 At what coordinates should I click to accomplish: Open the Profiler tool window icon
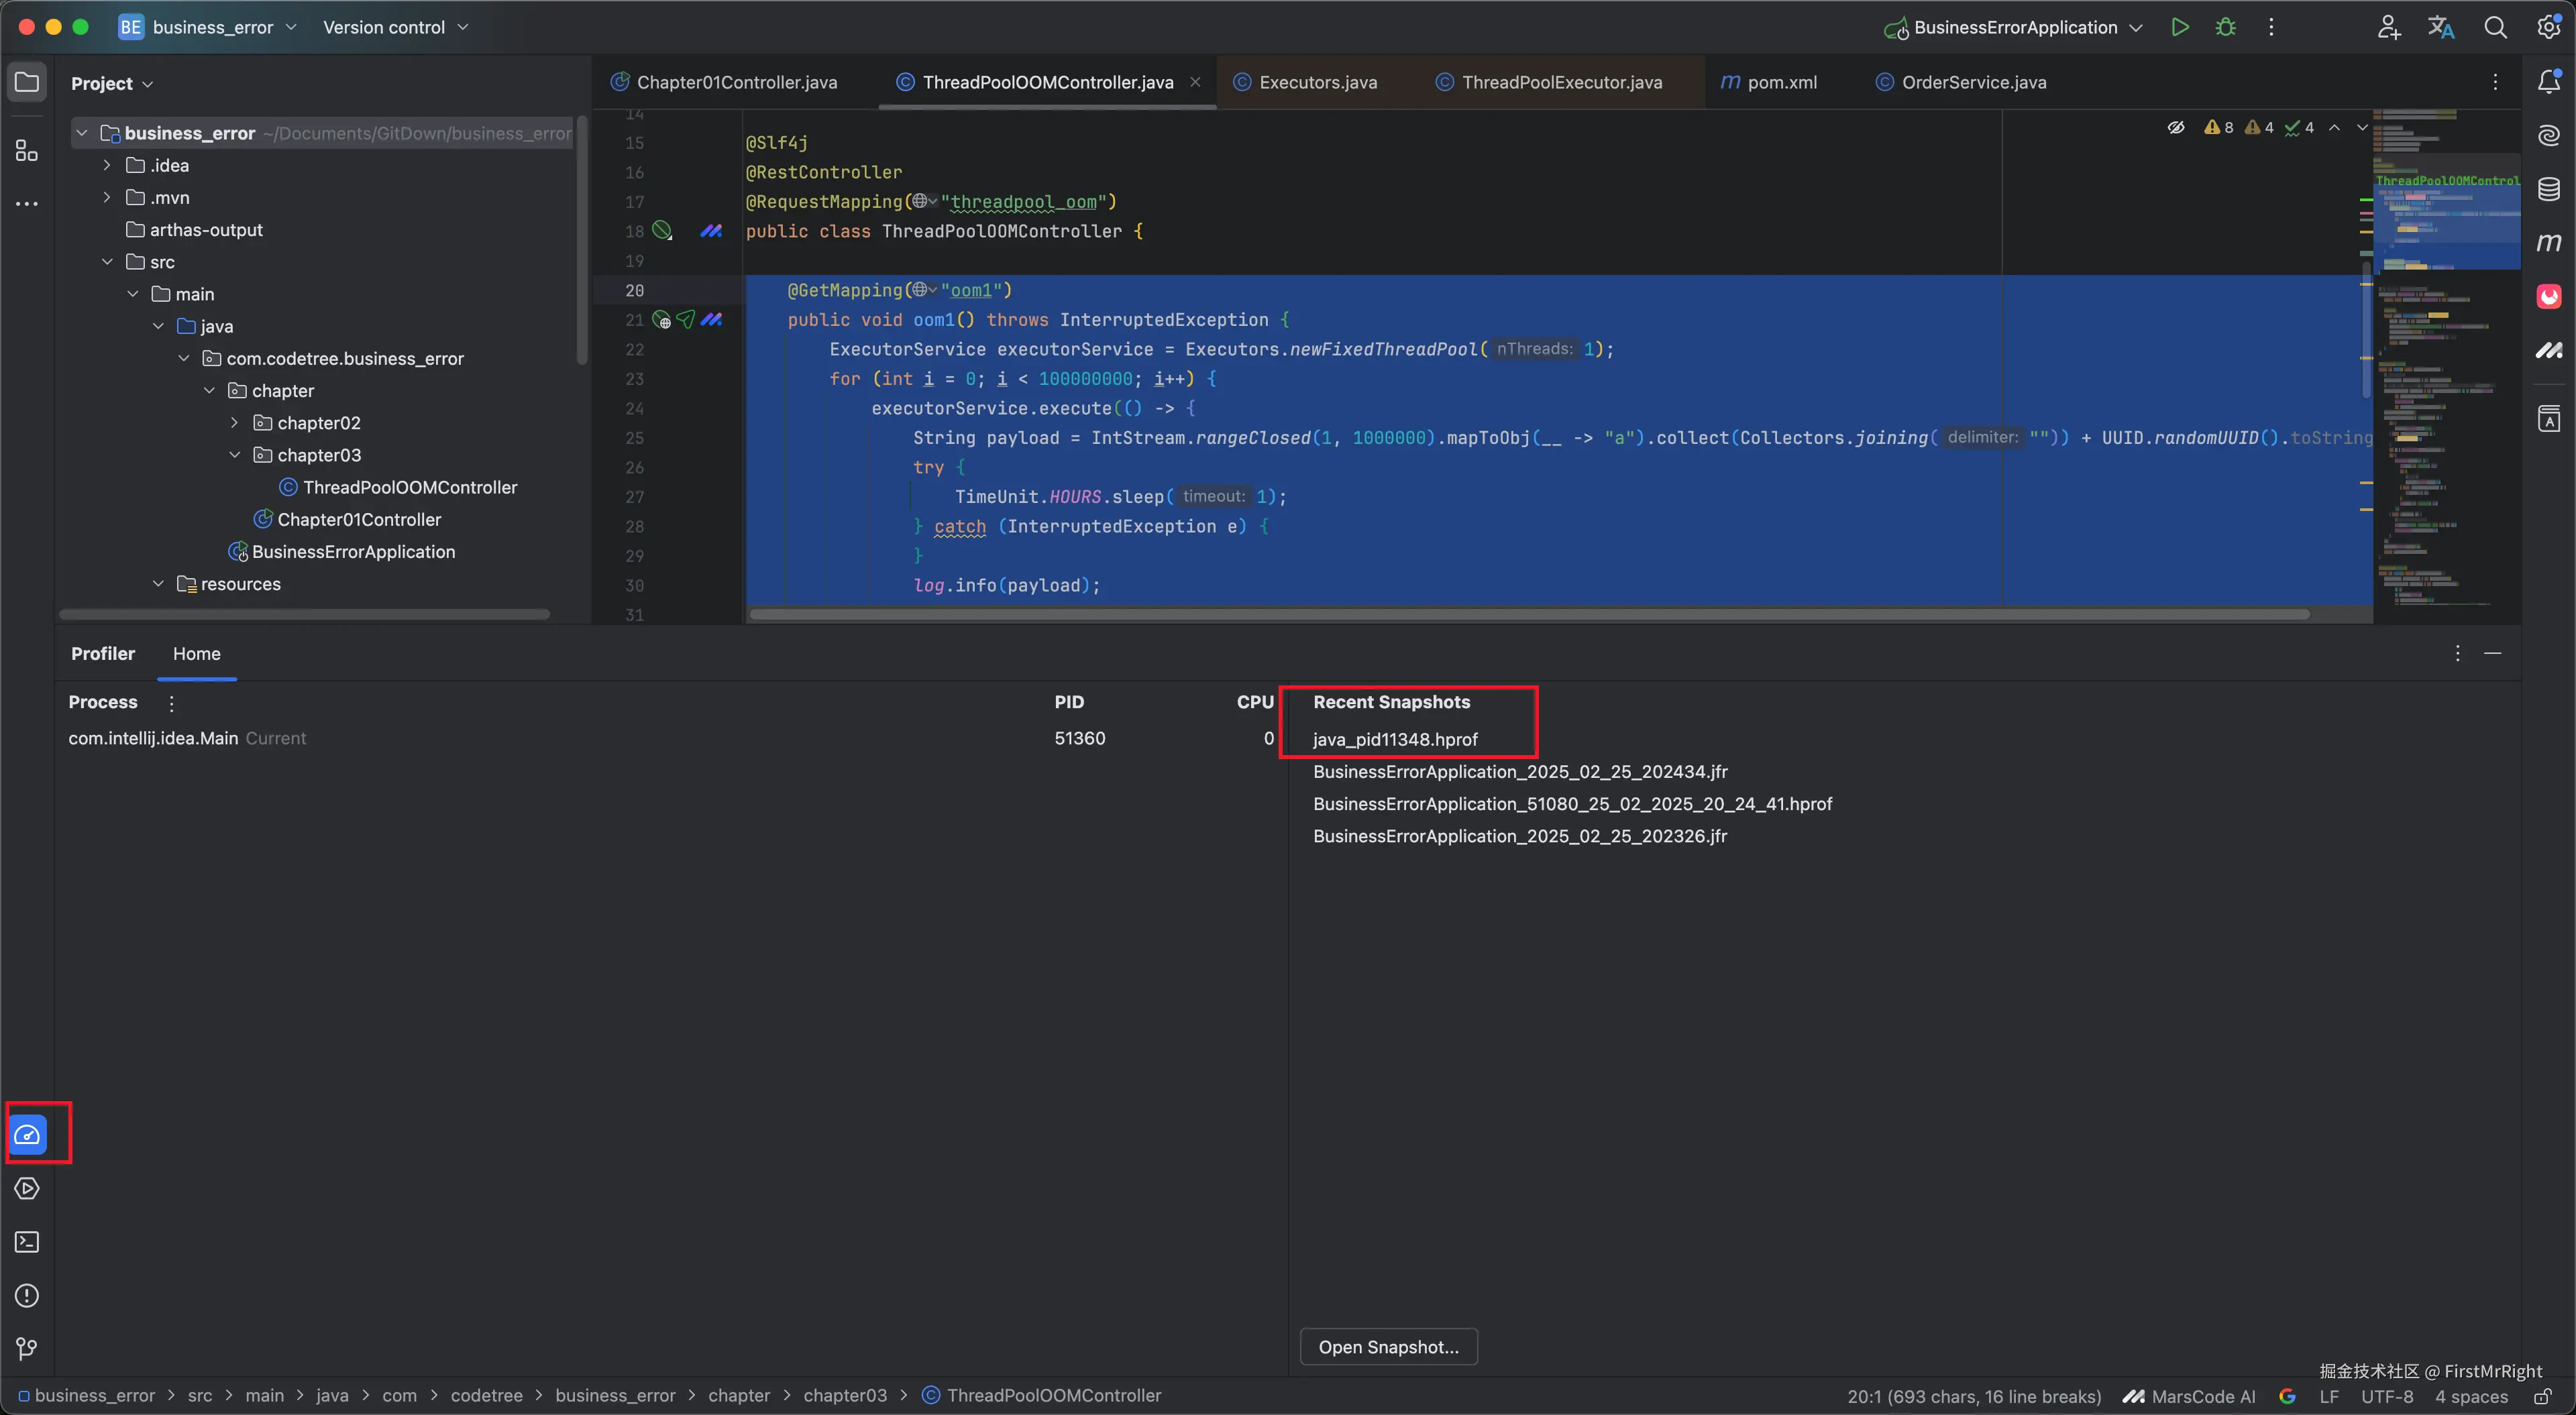pos(28,1134)
